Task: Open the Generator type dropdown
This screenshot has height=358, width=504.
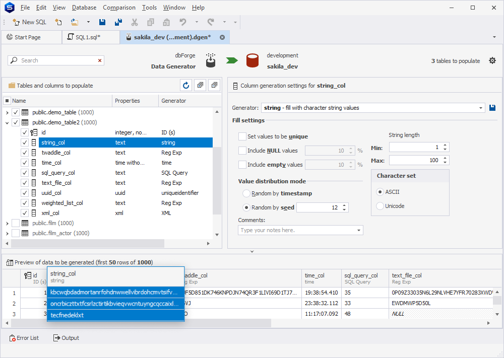Action: click(480, 108)
